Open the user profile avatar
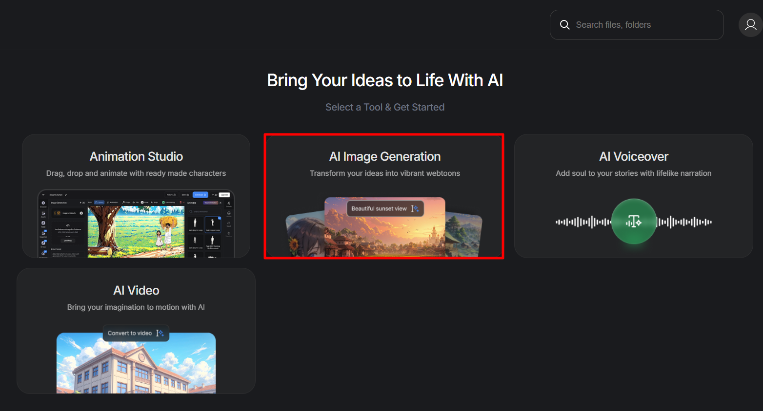Viewport: 763px width, 411px height. 751,25
